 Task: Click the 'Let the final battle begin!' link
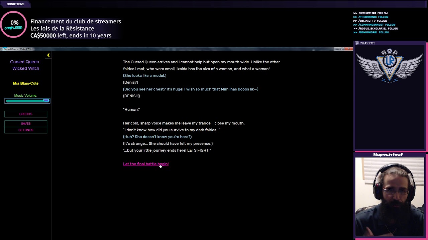[x=145, y=164]
